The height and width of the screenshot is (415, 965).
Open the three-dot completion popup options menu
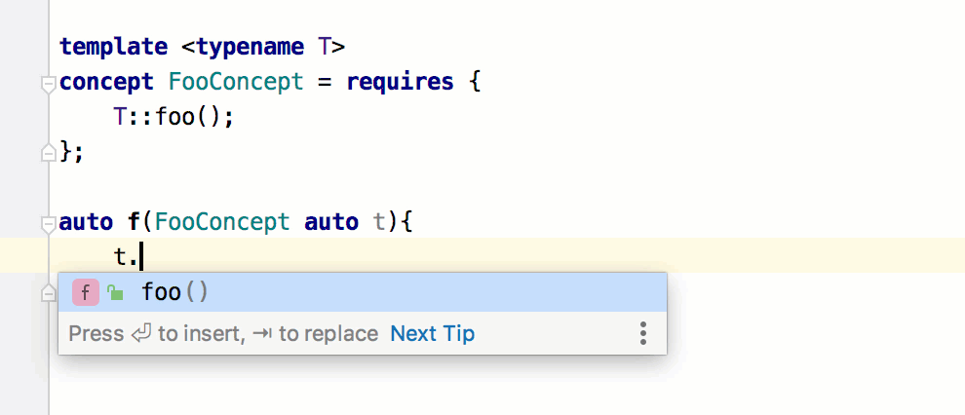pos(643,333)
